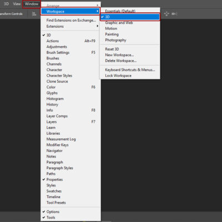
Task: Show the Swatches panel
Action: (x=70, y=191)
